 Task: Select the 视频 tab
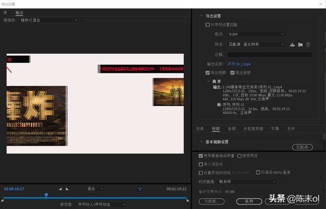[215, 129]
